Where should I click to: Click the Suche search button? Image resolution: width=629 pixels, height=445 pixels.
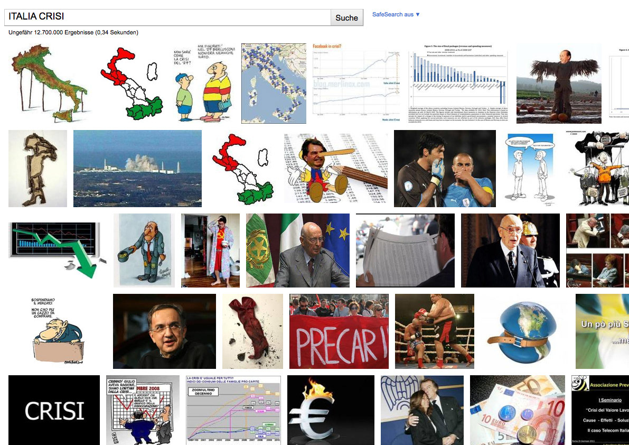tap(346, 17)
